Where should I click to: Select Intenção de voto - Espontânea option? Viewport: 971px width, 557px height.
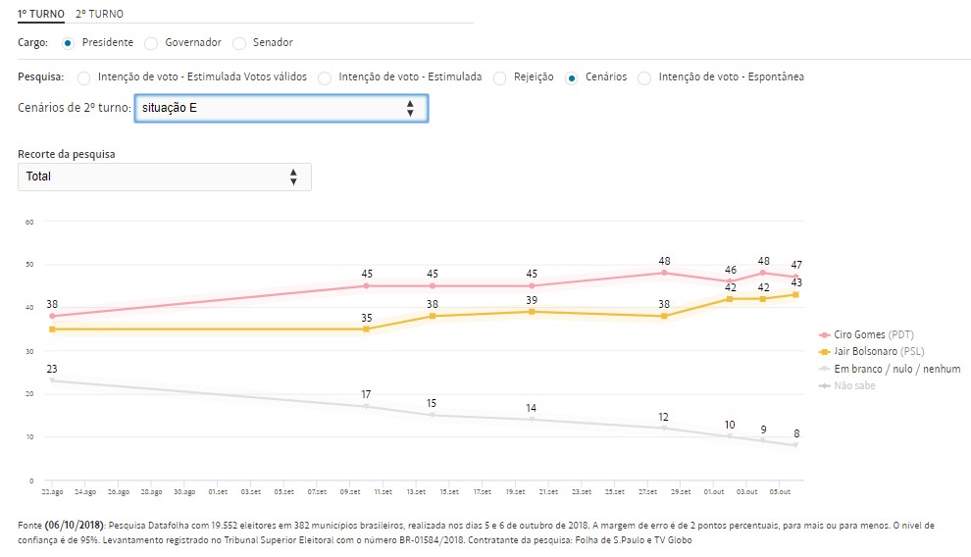click(x=644, y=77)
